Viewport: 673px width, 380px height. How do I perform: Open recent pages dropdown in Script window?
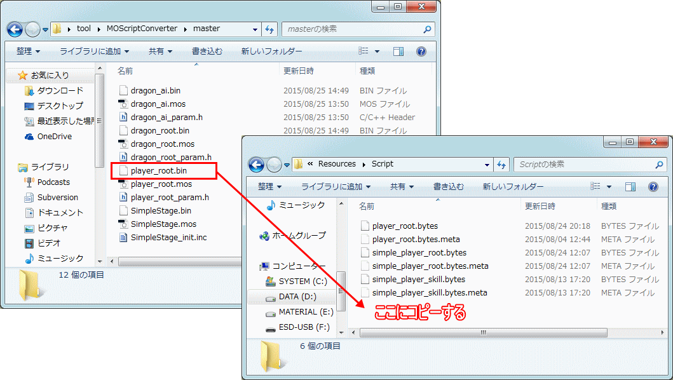click(287, 165)
